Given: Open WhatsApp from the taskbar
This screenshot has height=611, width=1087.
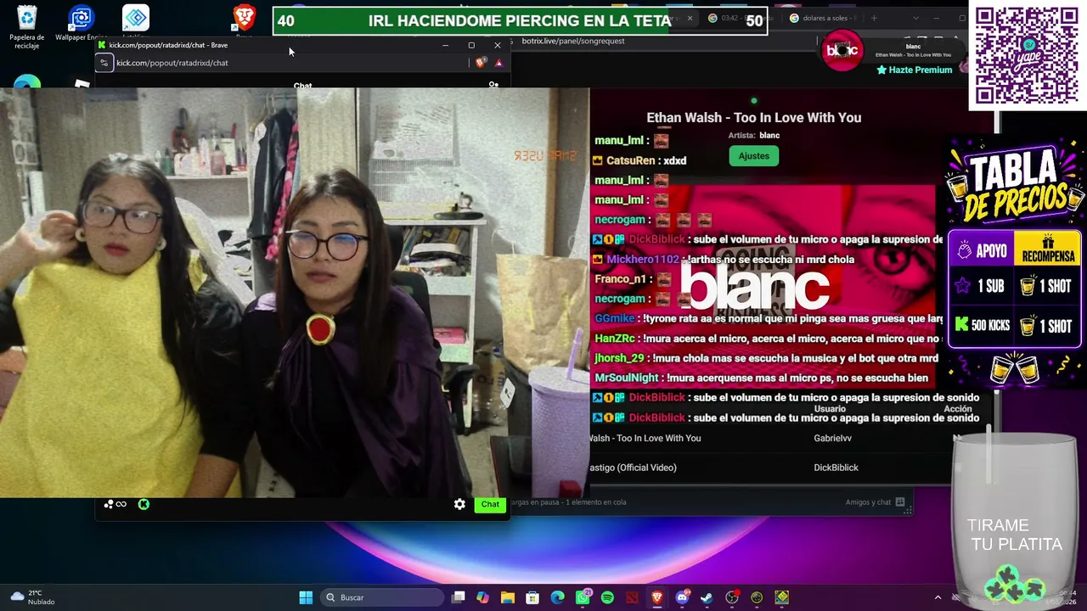Looking at the screenshot, I should 583,597.
